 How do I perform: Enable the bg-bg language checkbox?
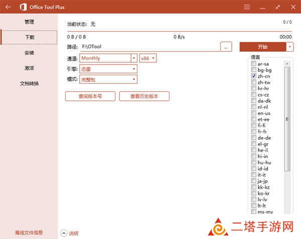click(x=253, y=70)
